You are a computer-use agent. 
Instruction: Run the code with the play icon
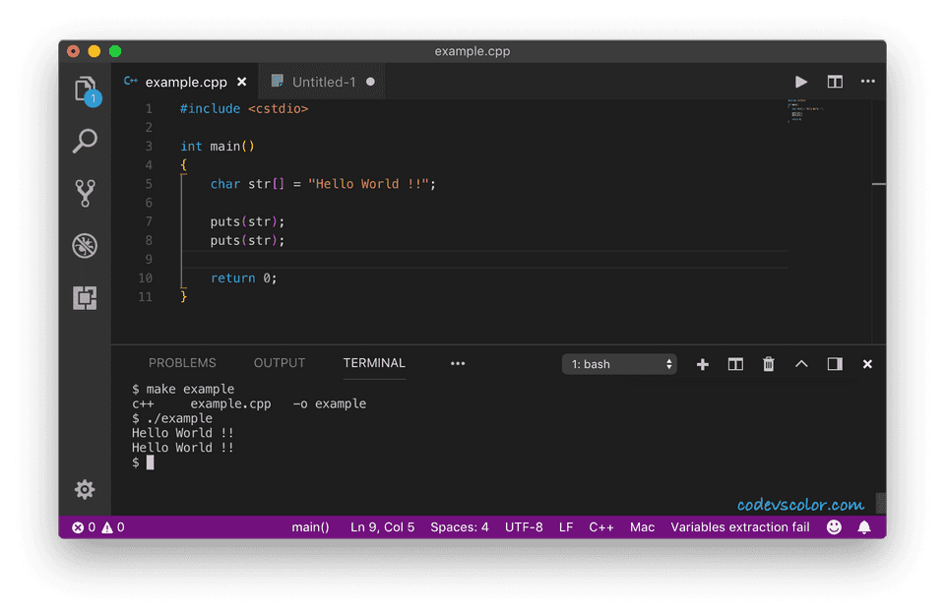[x=800, y=82]
